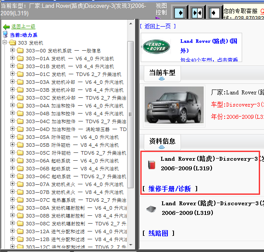264x252 pixels.
Task: Select the 当前车型 tab
Action: [162, 74]
